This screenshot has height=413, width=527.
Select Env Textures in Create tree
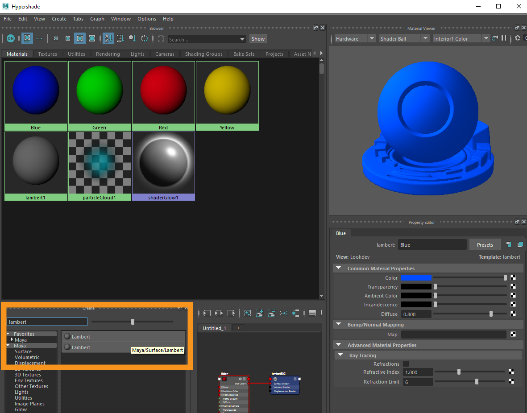pyautogui.click(x=29, y=380)
